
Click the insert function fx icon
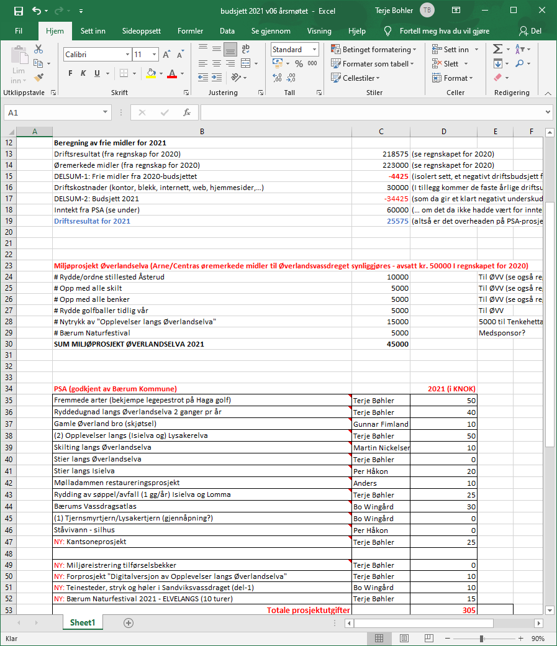[x=186, y=112]
